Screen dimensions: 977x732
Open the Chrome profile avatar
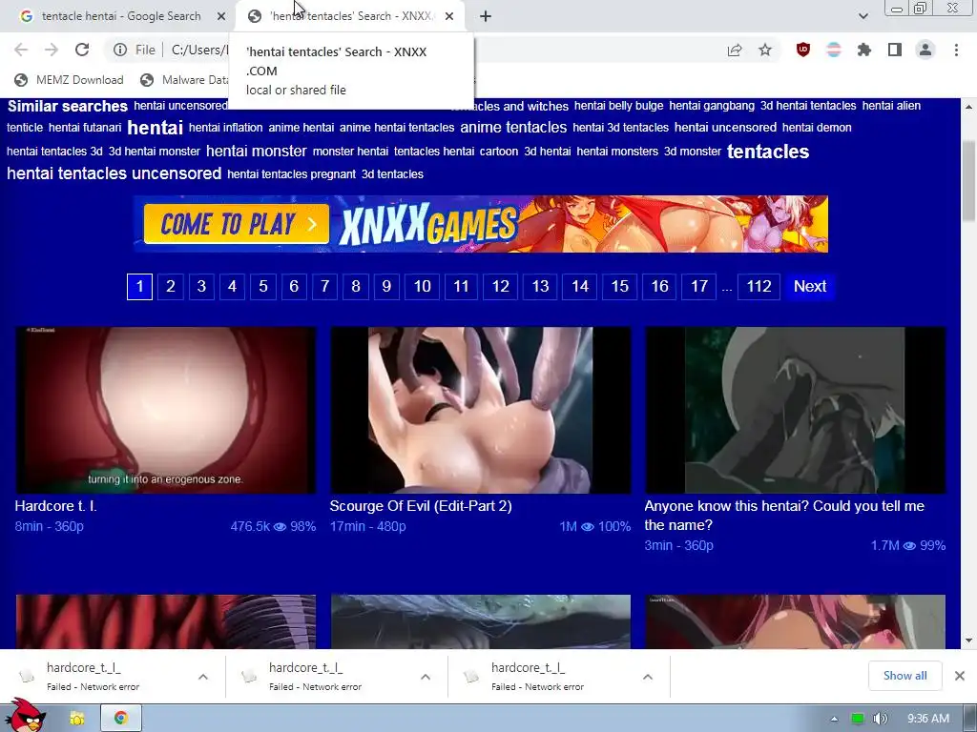tap(925, 50)
